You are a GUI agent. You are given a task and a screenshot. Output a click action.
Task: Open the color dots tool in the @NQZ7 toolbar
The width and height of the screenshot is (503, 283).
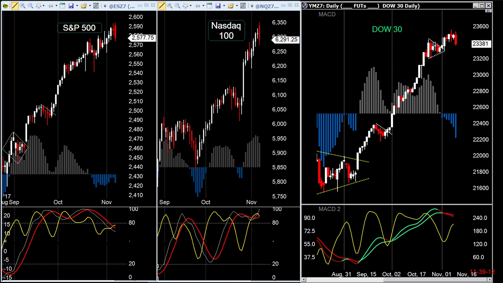[185, 6]
